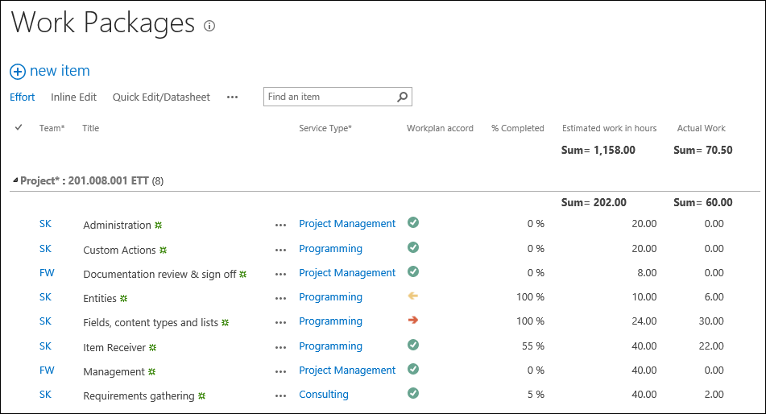
Task: Toggle the select-all checkmark in header
Action: coord(19,127)
